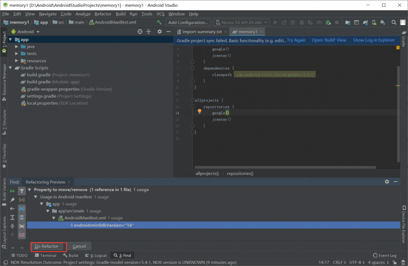Click the Attach Debugger to Android Process icon
Screen dimensions: 408x266
coord(328,23)
